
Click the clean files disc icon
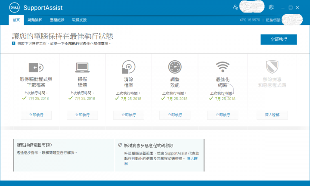tap(128, 67)
